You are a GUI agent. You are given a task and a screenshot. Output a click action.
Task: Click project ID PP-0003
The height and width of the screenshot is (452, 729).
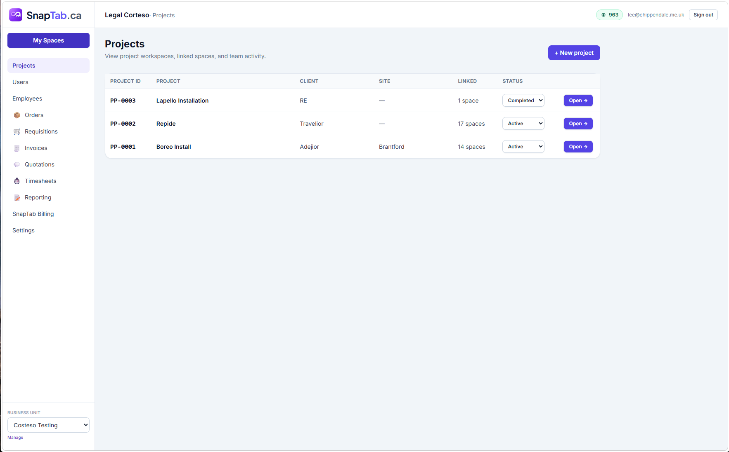coord(123,101)
